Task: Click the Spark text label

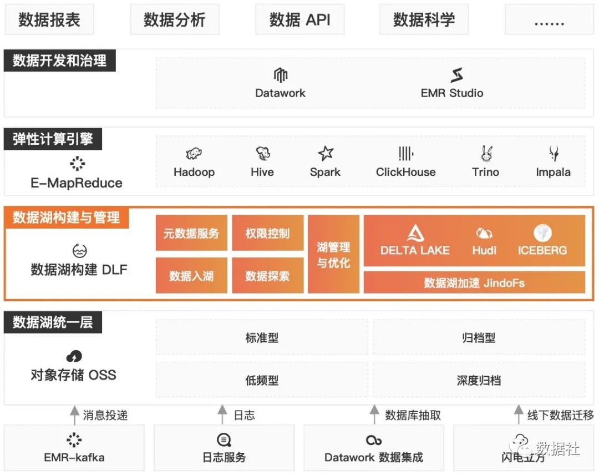Action: [325, 172]
